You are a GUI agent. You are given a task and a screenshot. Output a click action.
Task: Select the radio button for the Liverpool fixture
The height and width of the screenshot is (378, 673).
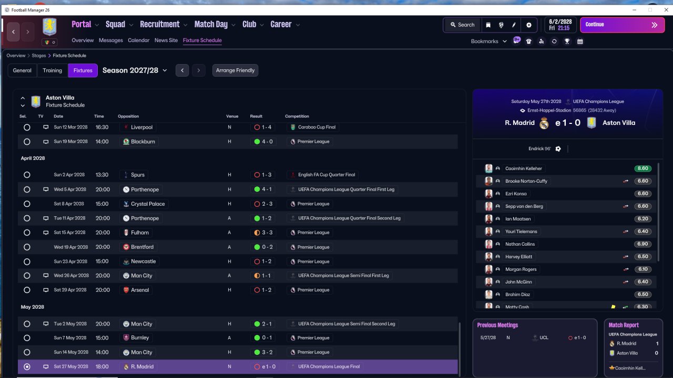pyautogui.click(x=27, y=127)
